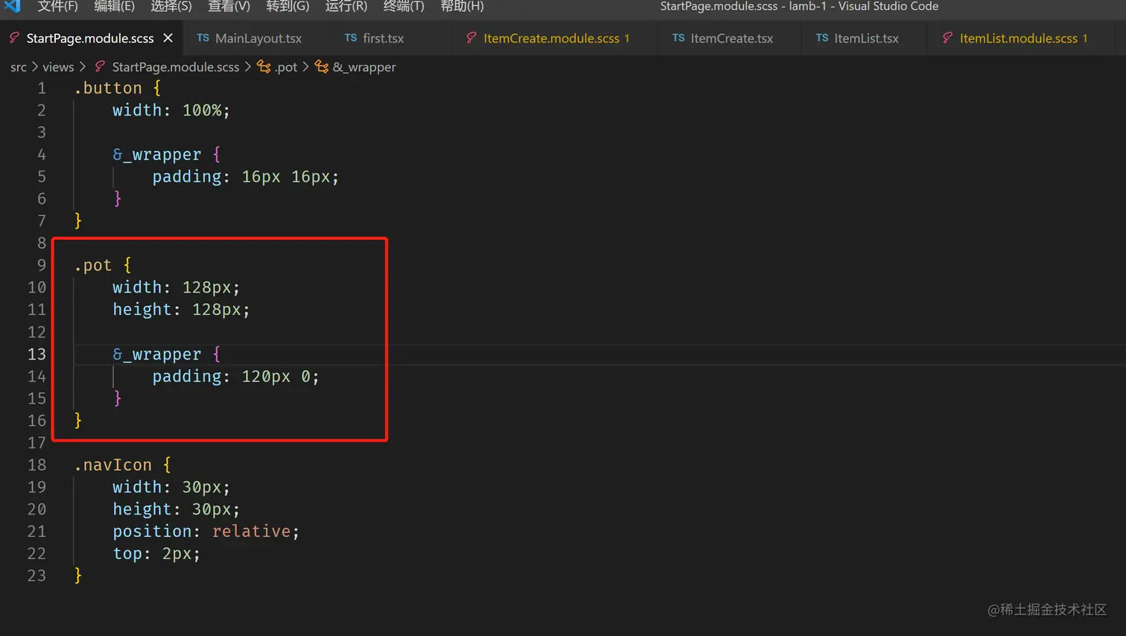Click the Sass icon on StartPage.module.scss tab
The height and width of the screenshot is (636, 1126).
tap(14, 38)
